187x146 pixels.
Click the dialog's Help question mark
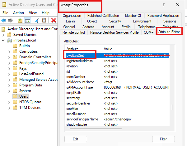point(164,5)
